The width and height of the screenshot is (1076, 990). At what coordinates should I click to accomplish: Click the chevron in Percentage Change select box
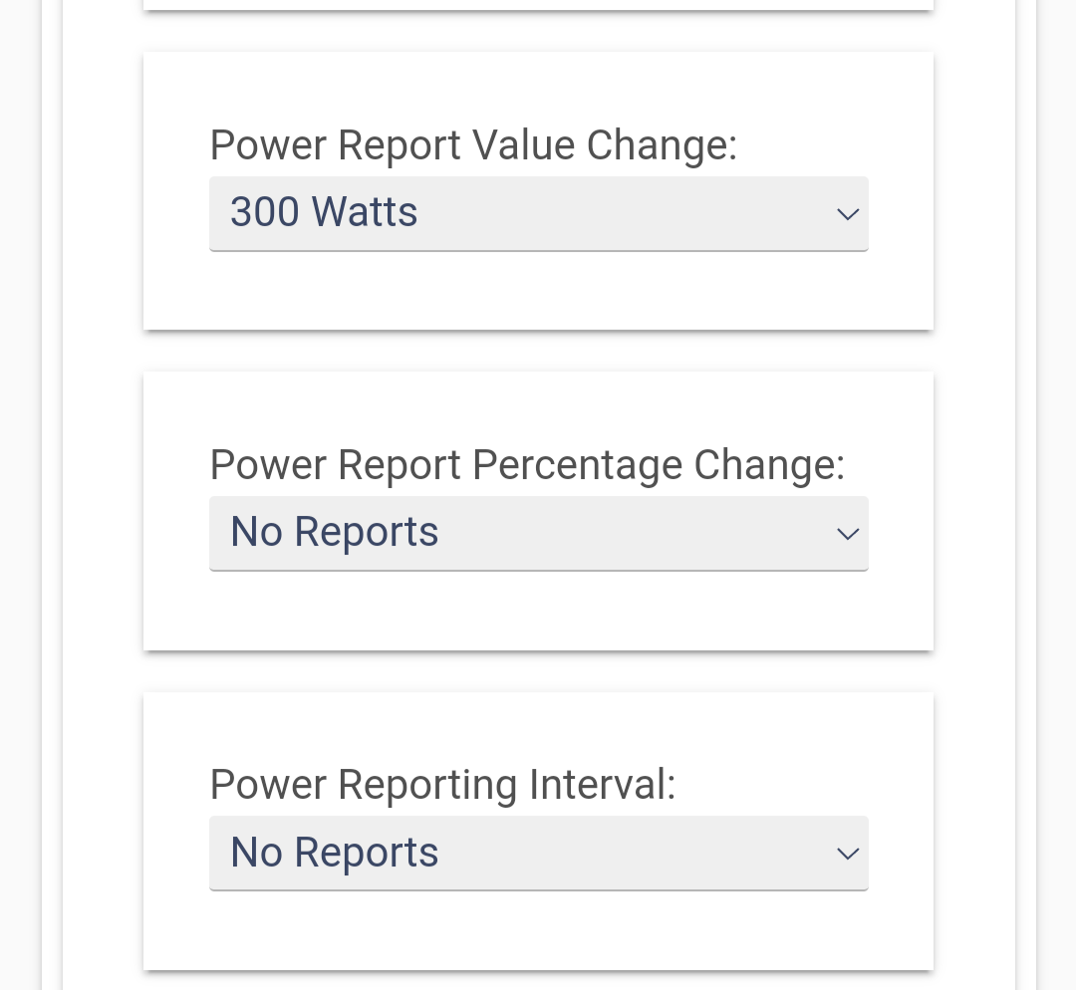tap(848, 534)
